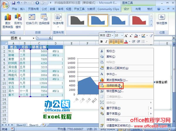Open the Excel help icon
The image size is (176, 131).
159,9
